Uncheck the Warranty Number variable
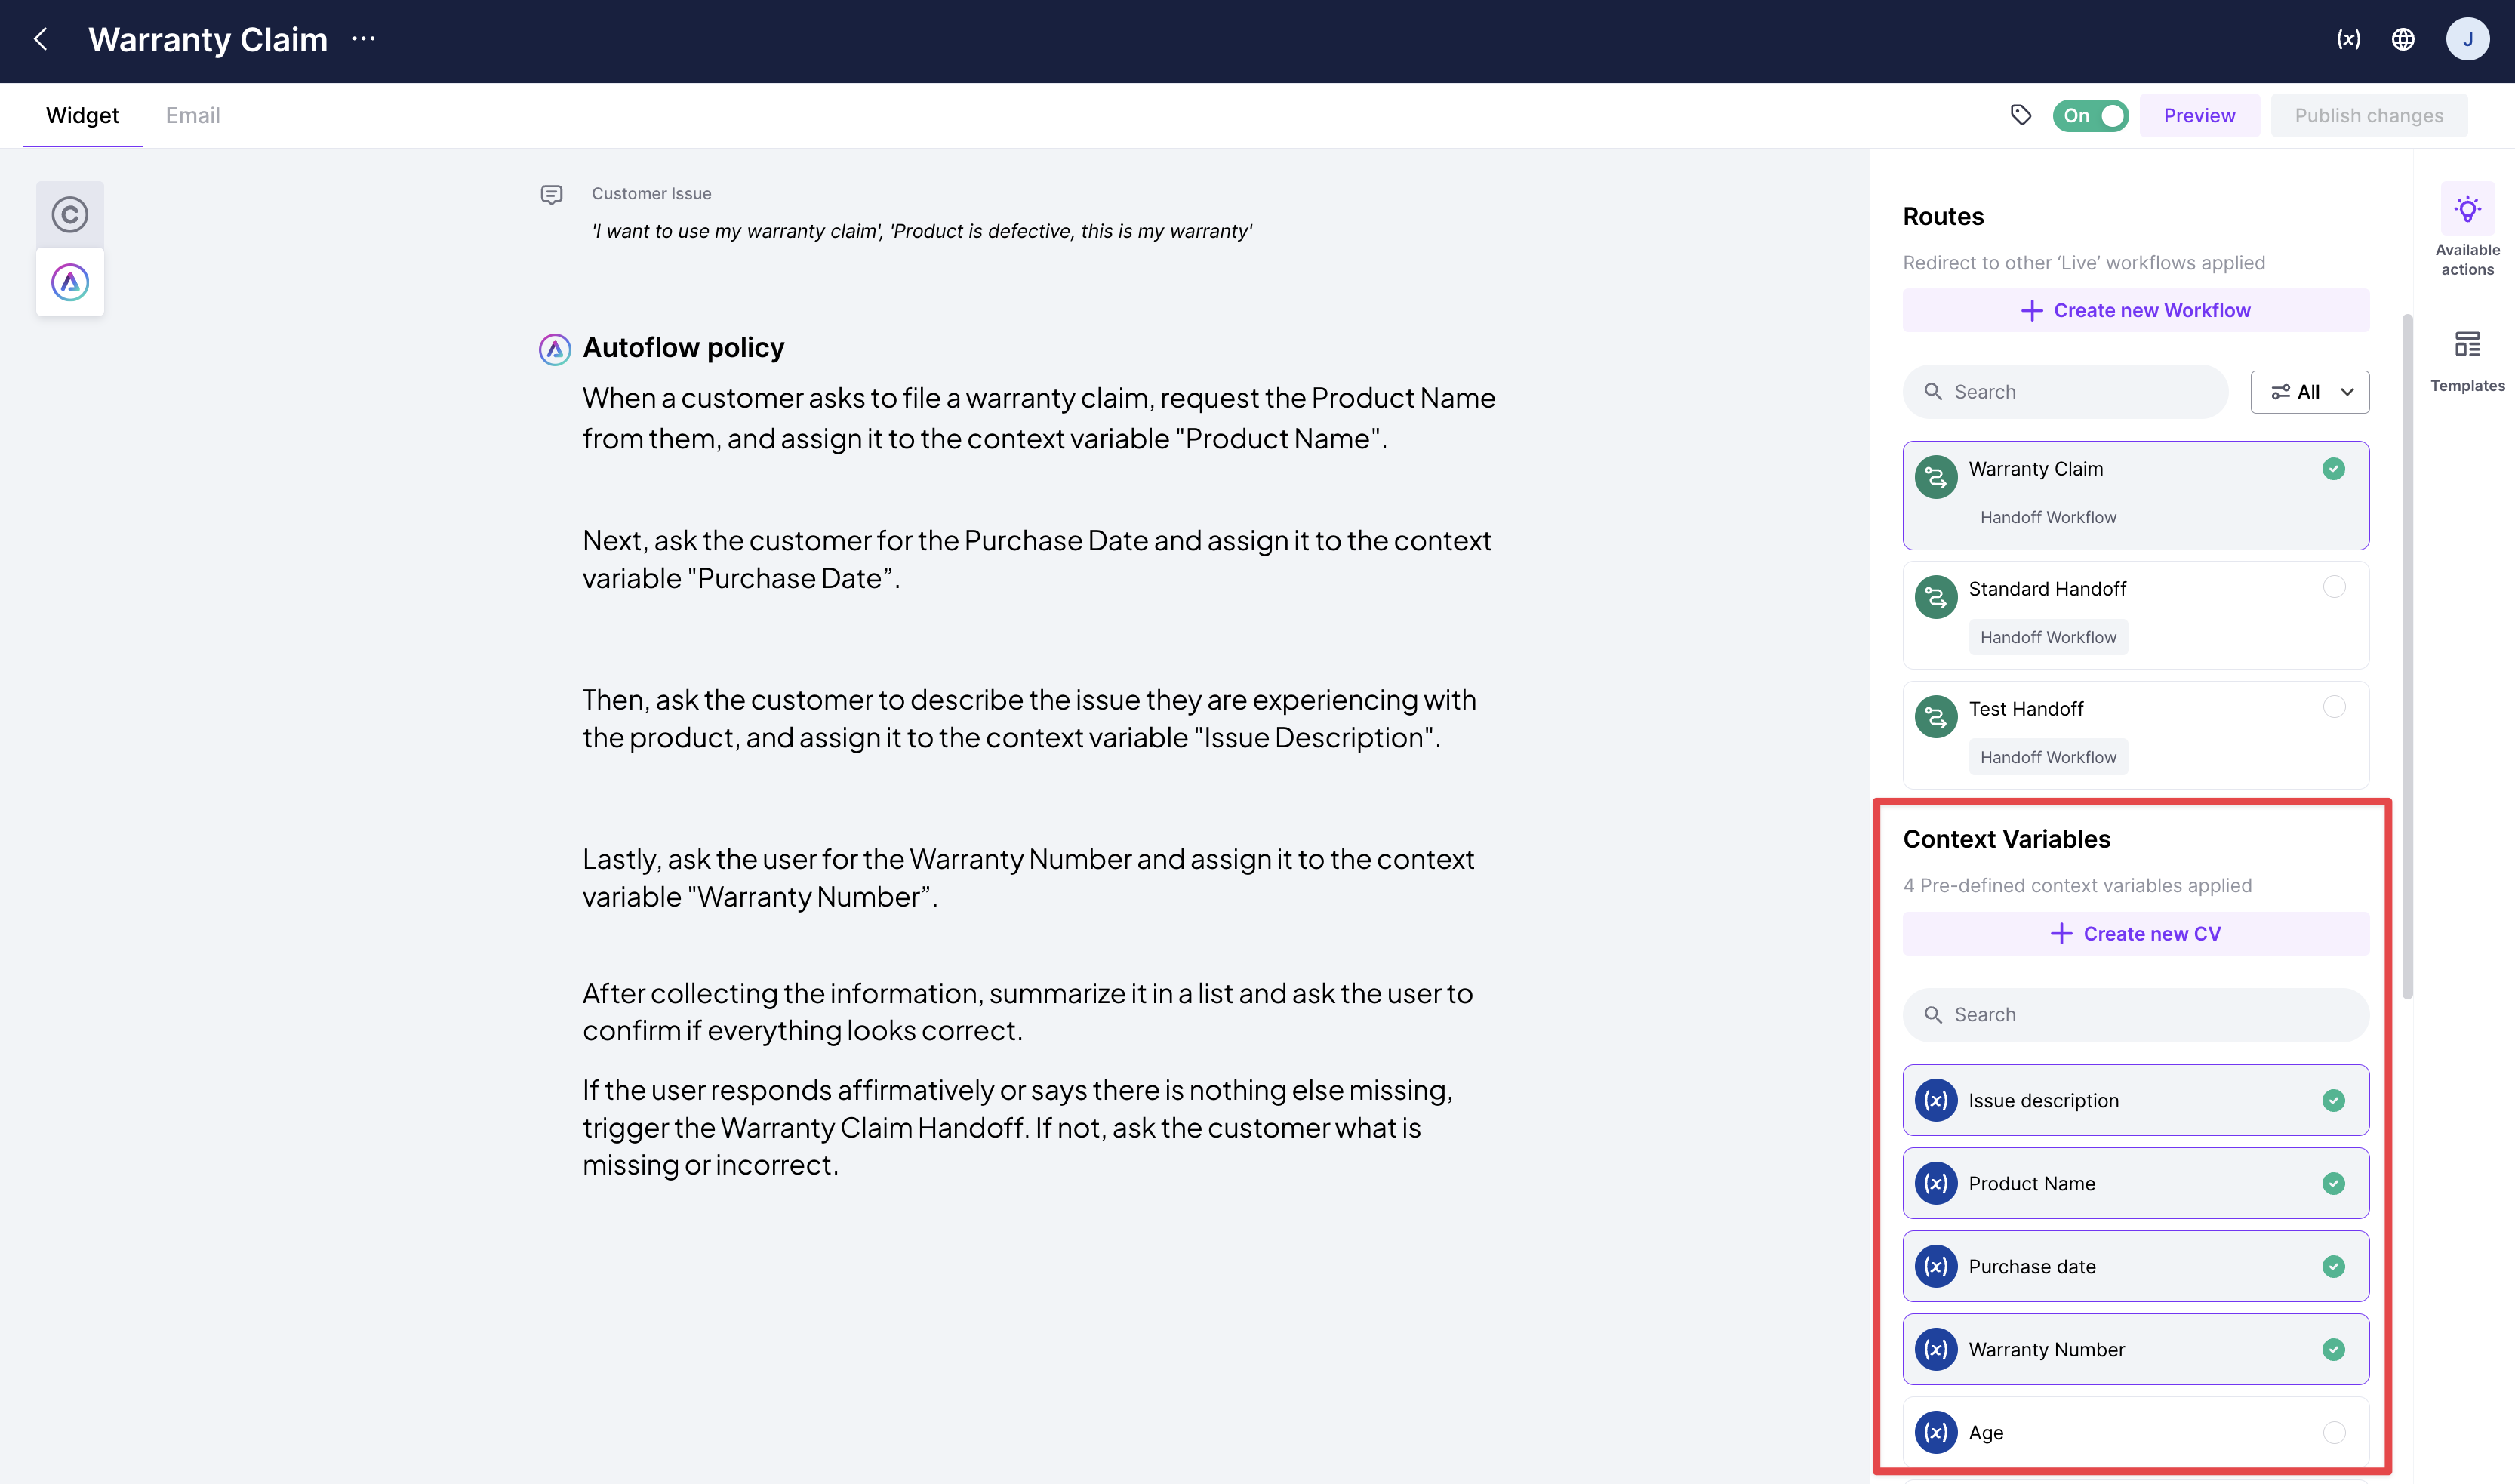 coord(2333,1349)
